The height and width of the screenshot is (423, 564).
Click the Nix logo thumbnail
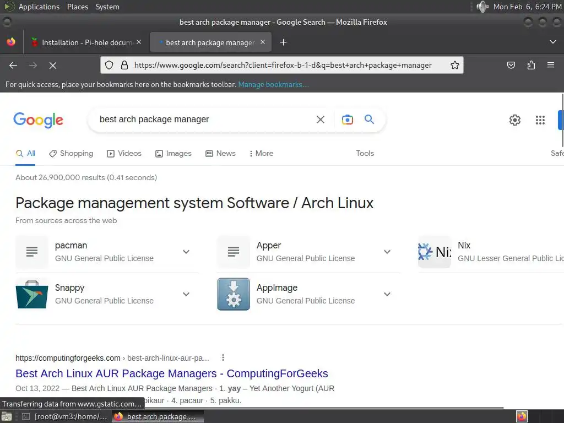435,252
